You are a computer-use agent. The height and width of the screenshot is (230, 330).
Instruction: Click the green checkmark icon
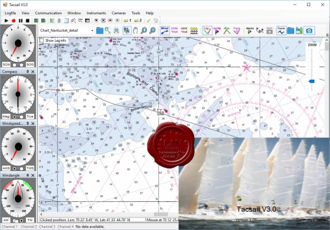coord(148,20)
